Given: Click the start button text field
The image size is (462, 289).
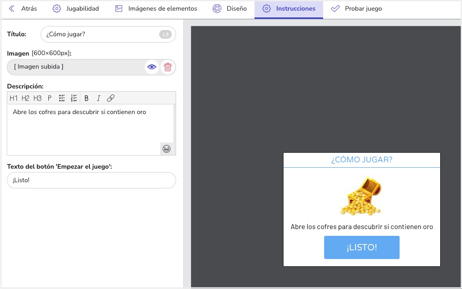Looking at the screenshot, I should pyautogui.click(x=91, y=180).
